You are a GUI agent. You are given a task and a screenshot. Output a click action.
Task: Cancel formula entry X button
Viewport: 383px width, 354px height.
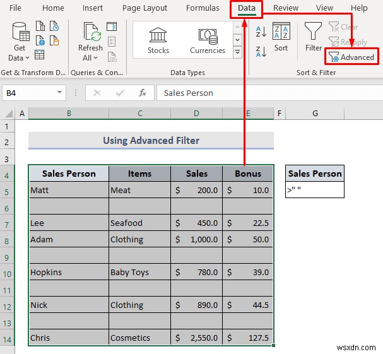pyautogui.click(x=97, y=93)
